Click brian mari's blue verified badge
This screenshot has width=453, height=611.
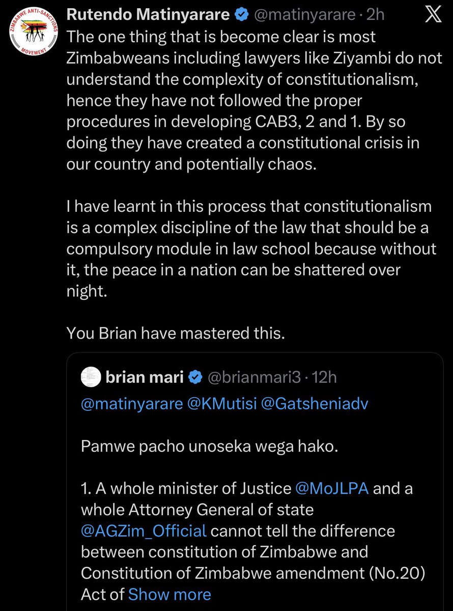click(195, 377)
